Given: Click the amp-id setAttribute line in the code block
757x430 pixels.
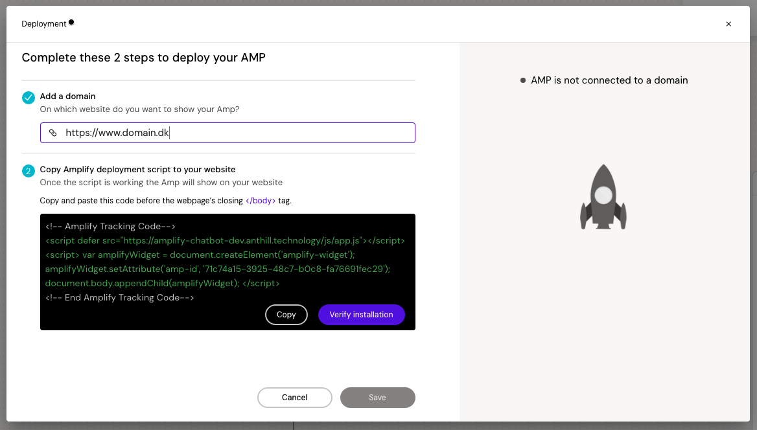Looking at the screenshot, I should click(x=218, y=269).
